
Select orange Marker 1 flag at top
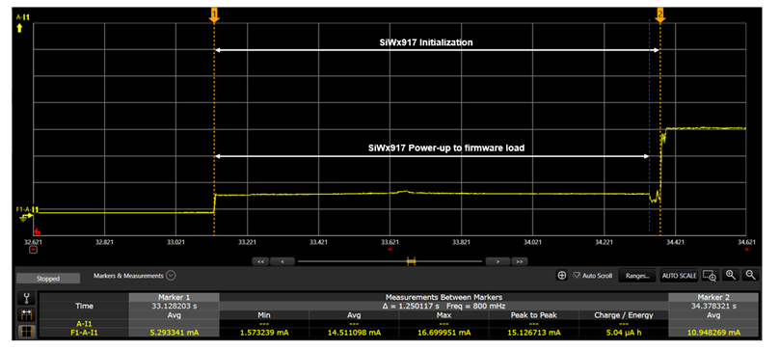[214, 14]
